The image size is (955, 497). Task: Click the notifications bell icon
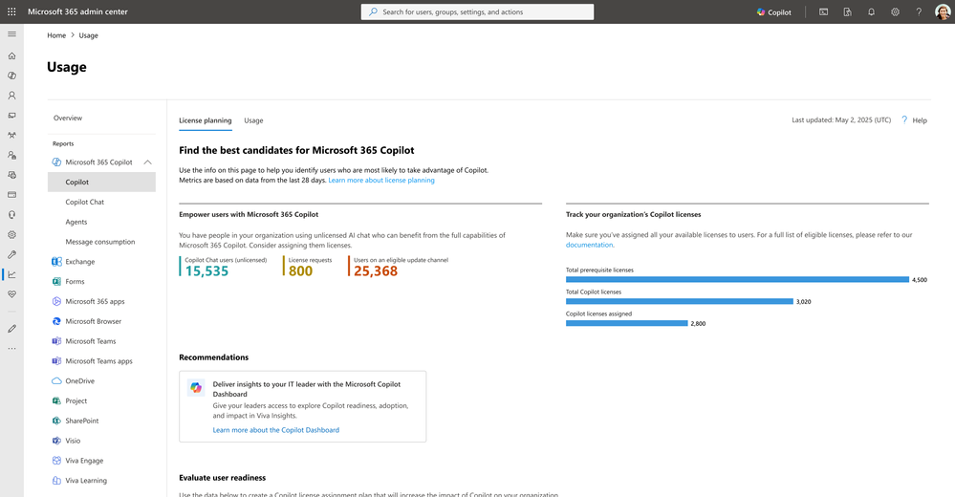(x=871, y=11)
